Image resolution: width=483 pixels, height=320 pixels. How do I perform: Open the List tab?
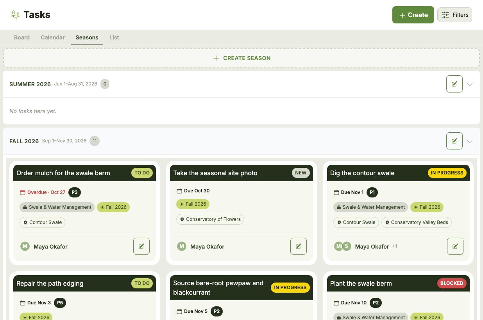tap(114, 37)
